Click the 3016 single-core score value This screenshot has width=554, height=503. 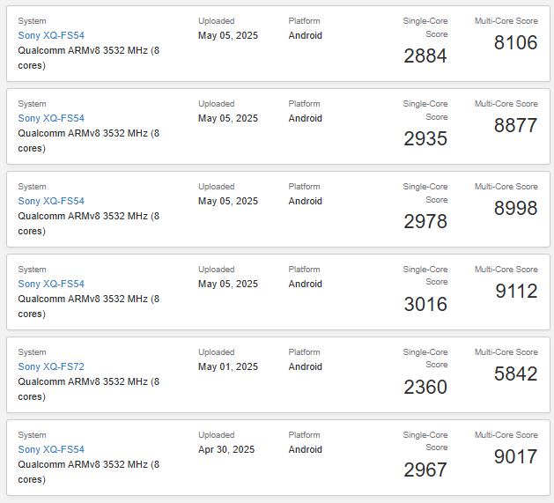tap(425, 304)
